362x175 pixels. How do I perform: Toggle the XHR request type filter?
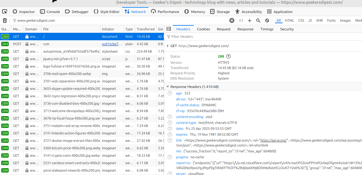pos(319,20)
